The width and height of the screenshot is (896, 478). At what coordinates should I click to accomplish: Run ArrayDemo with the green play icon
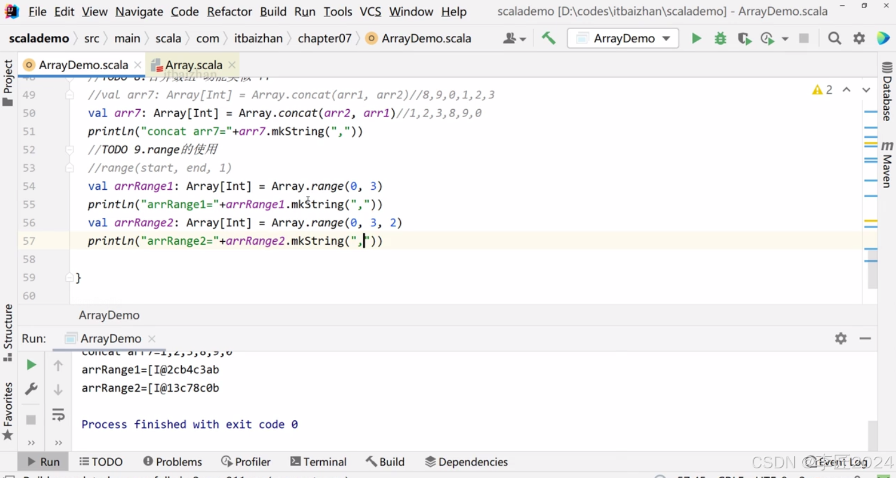coord(696,38)
